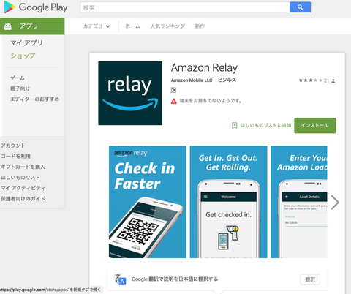Screen dimensions: 351x294
Task: Click the Google Translate icon
Action: (x=121, y=279)
